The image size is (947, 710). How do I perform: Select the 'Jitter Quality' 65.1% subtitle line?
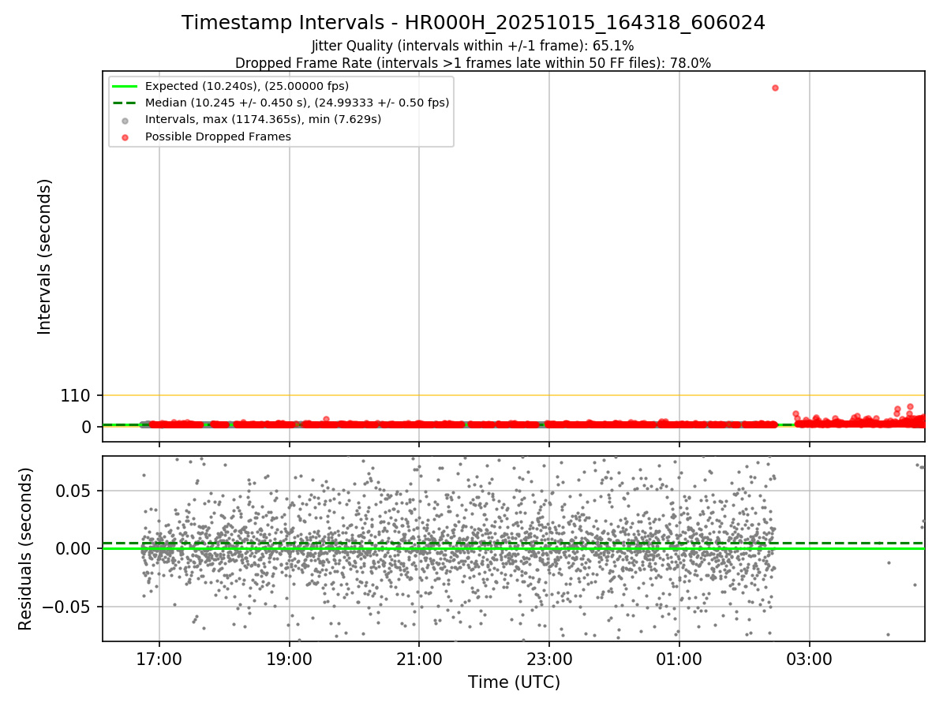(473, 46)
